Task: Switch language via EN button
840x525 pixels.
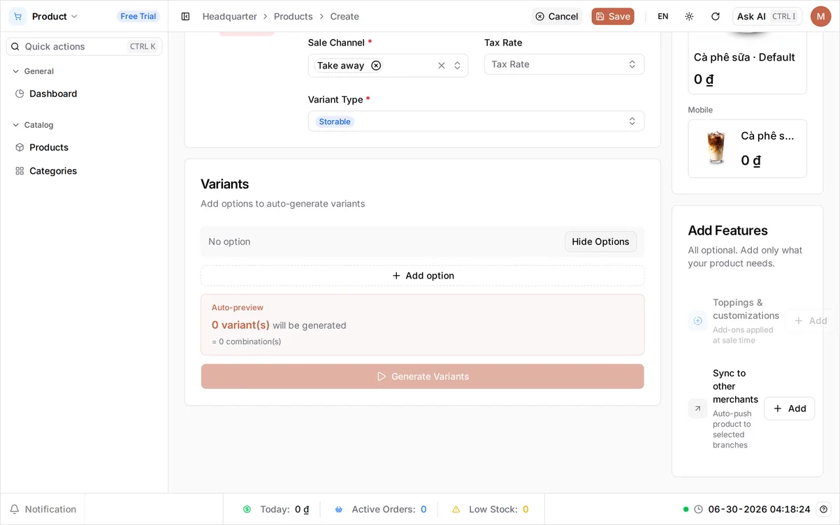Action: 663,16
